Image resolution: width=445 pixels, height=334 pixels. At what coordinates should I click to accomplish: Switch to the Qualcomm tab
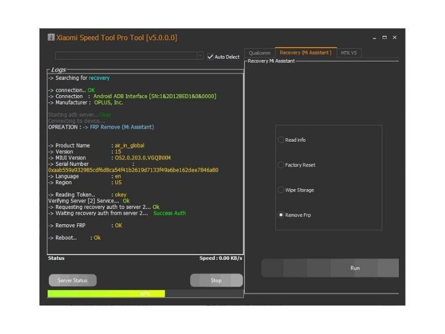pos(260,53)
